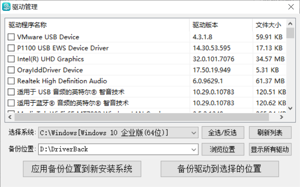Expand the 备份位置 dropdown arrow
This screenshot has height=187, width=300.
coord(193,149)
